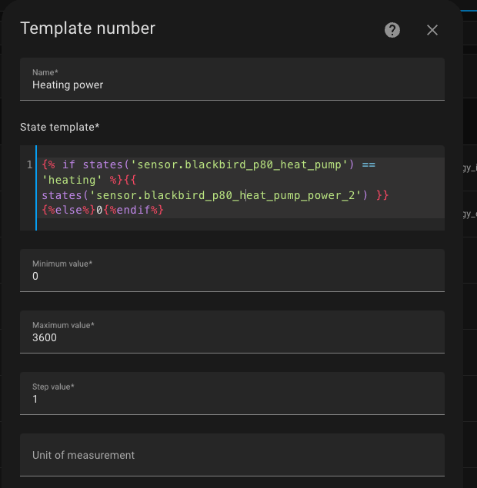Click the 'if' keyword in the template

coord(68,165)
